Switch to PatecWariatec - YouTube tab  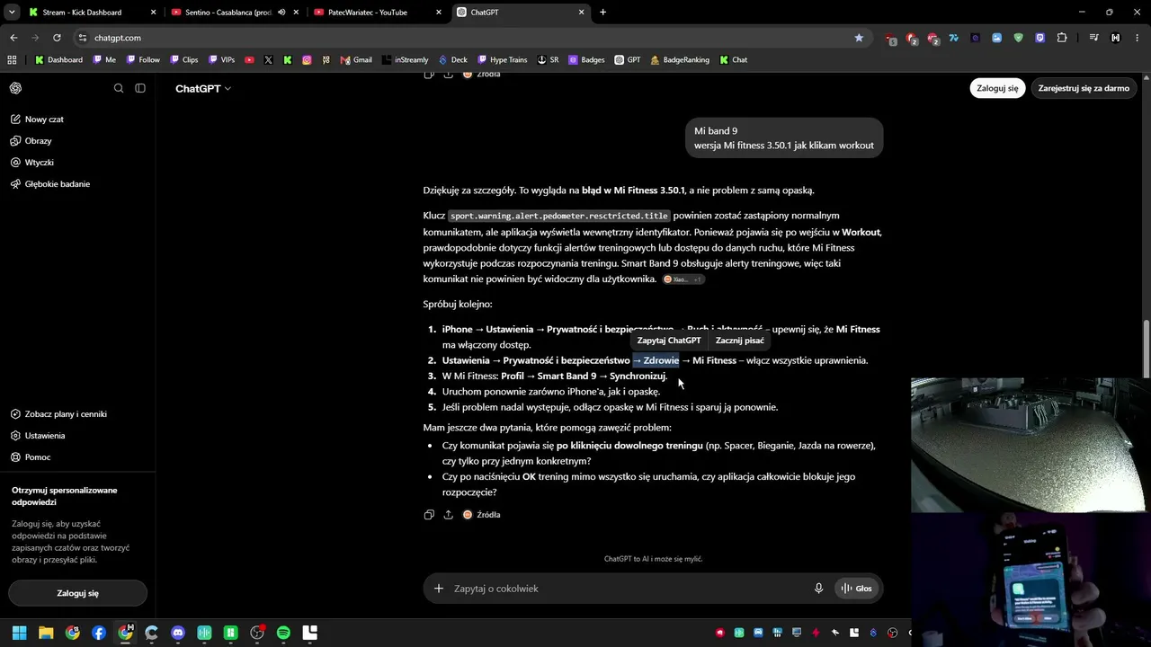[378, 13]
